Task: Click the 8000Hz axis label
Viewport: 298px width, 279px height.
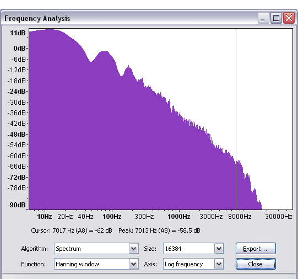Action: click(x=240, y=217)
